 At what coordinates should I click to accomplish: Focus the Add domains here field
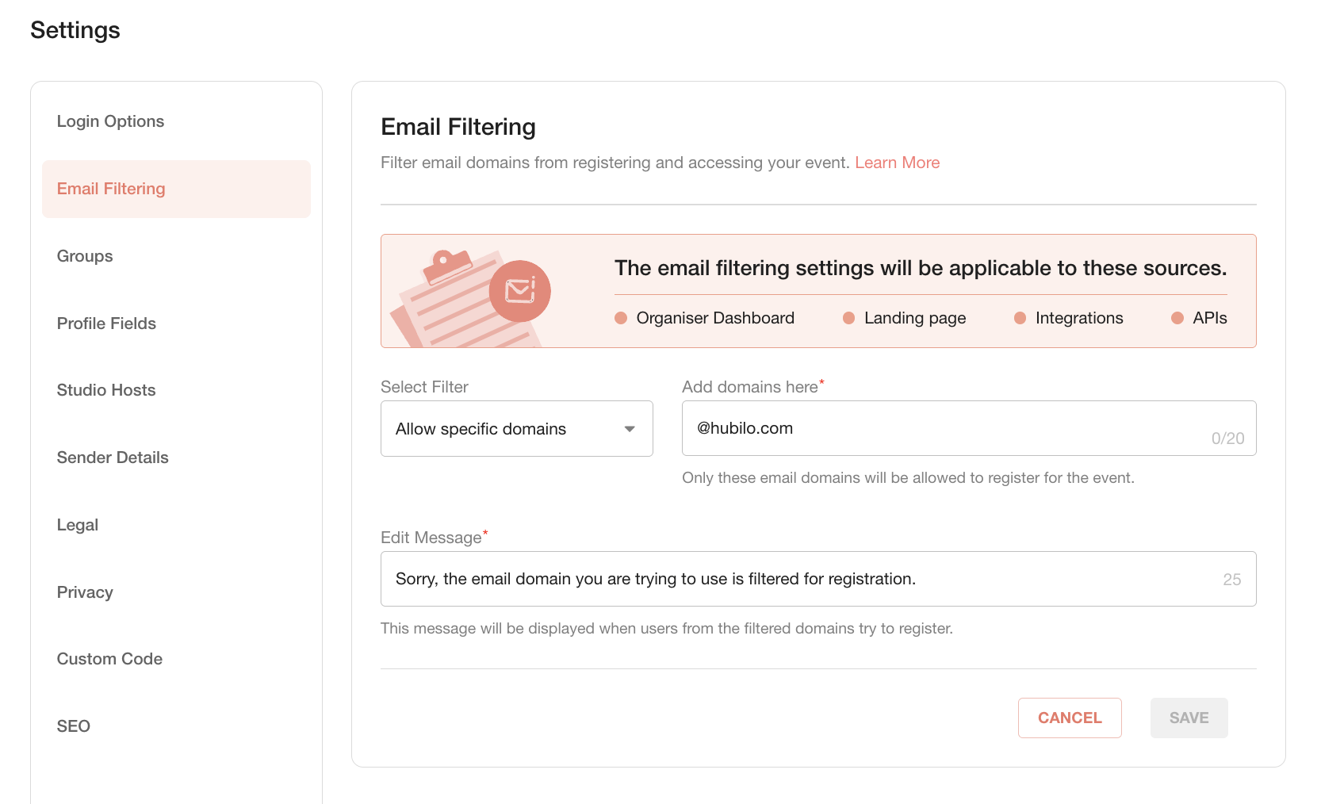pos(969,428)
